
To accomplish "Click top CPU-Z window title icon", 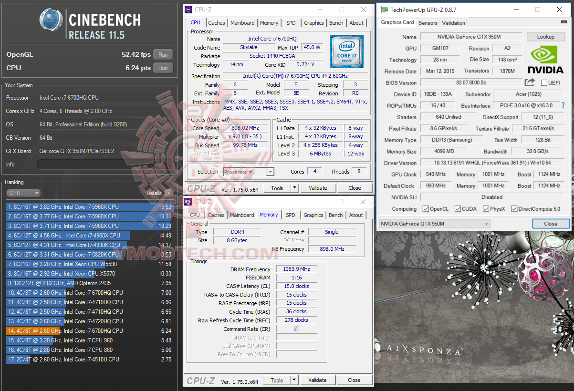I will (x=188, y=10).
